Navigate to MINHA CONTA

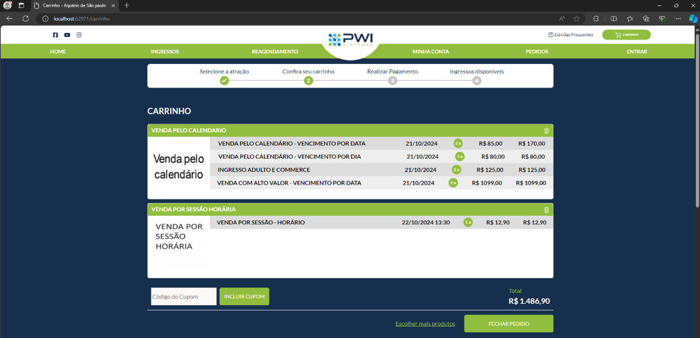[430, 52]
